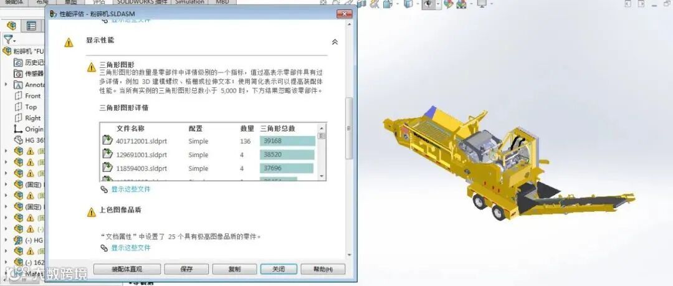The width and height of the screenshot is (673, 286).
Task: Click the (-) HG subassembly in tree
Action: tap(29, 240)
